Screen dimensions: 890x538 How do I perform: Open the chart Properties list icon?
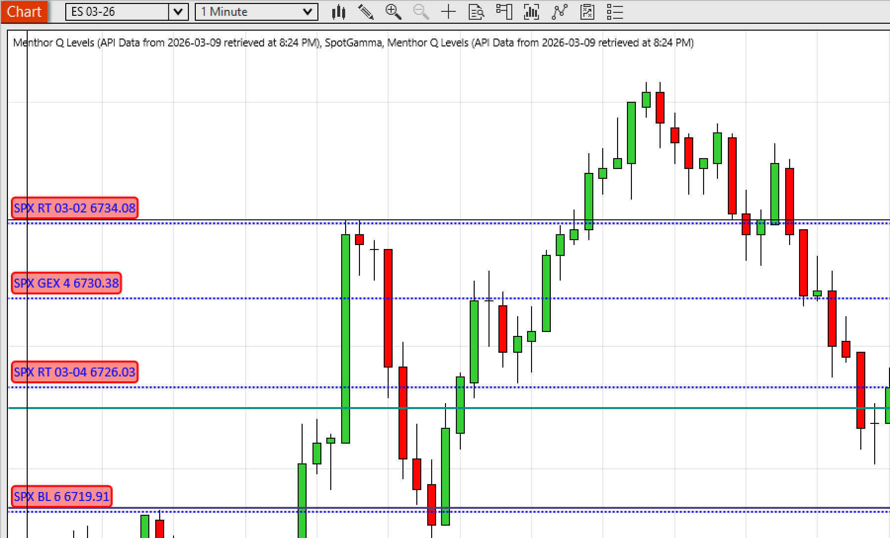coord(615,12)
